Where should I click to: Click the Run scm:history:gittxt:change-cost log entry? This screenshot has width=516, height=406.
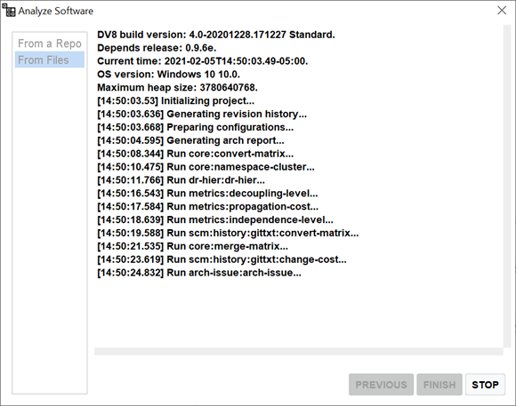point(222,259)
